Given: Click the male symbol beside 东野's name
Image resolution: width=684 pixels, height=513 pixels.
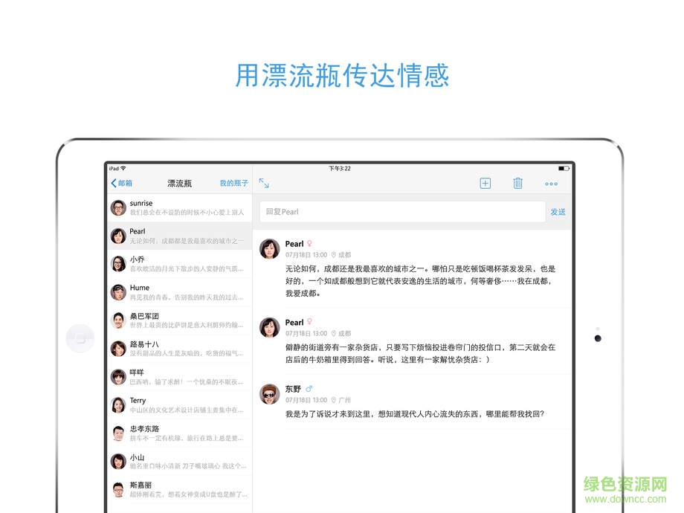Looking at the screenshot, I should [309, 387].
